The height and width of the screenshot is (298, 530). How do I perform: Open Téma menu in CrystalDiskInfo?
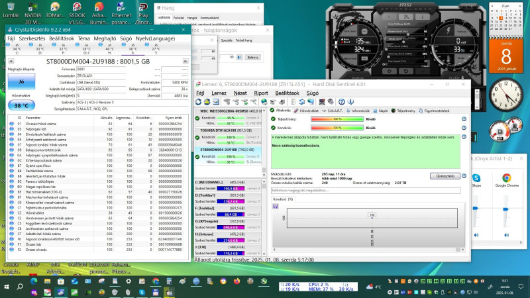(83, 38)
